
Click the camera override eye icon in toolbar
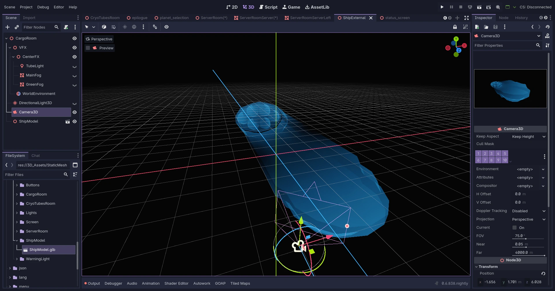[x=166, y=27]
